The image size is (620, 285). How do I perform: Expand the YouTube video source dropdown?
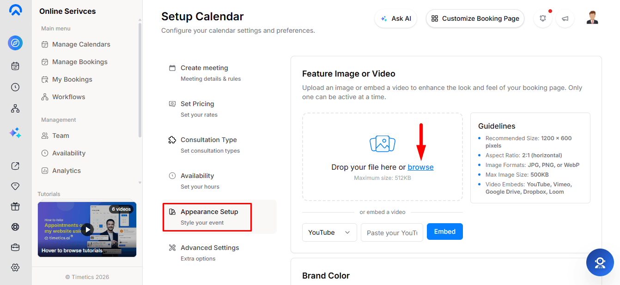tap(329, 232)
